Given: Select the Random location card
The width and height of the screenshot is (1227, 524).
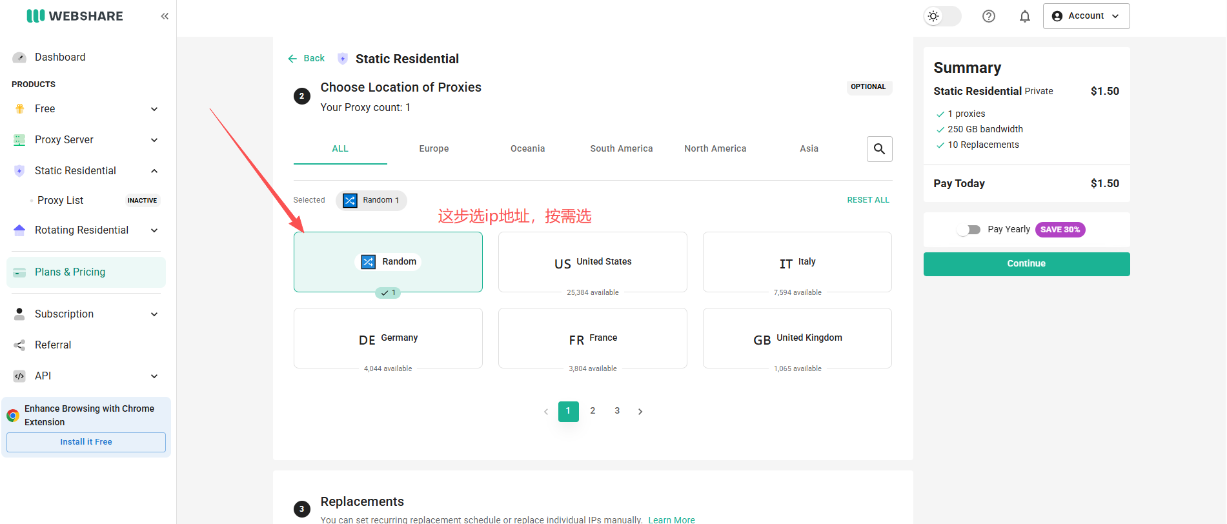Looking at the screenshot, I should [388, 262].
